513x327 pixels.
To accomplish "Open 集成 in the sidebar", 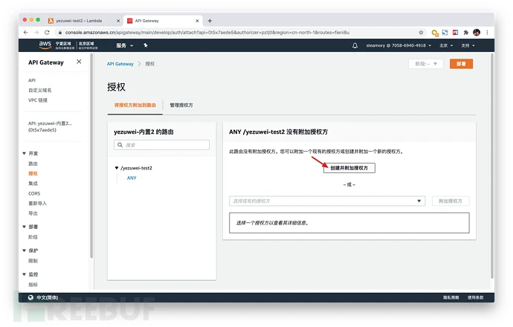I will point(33,184).
